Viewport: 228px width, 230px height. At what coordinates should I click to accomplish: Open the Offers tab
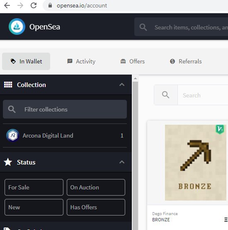point(133,61)
